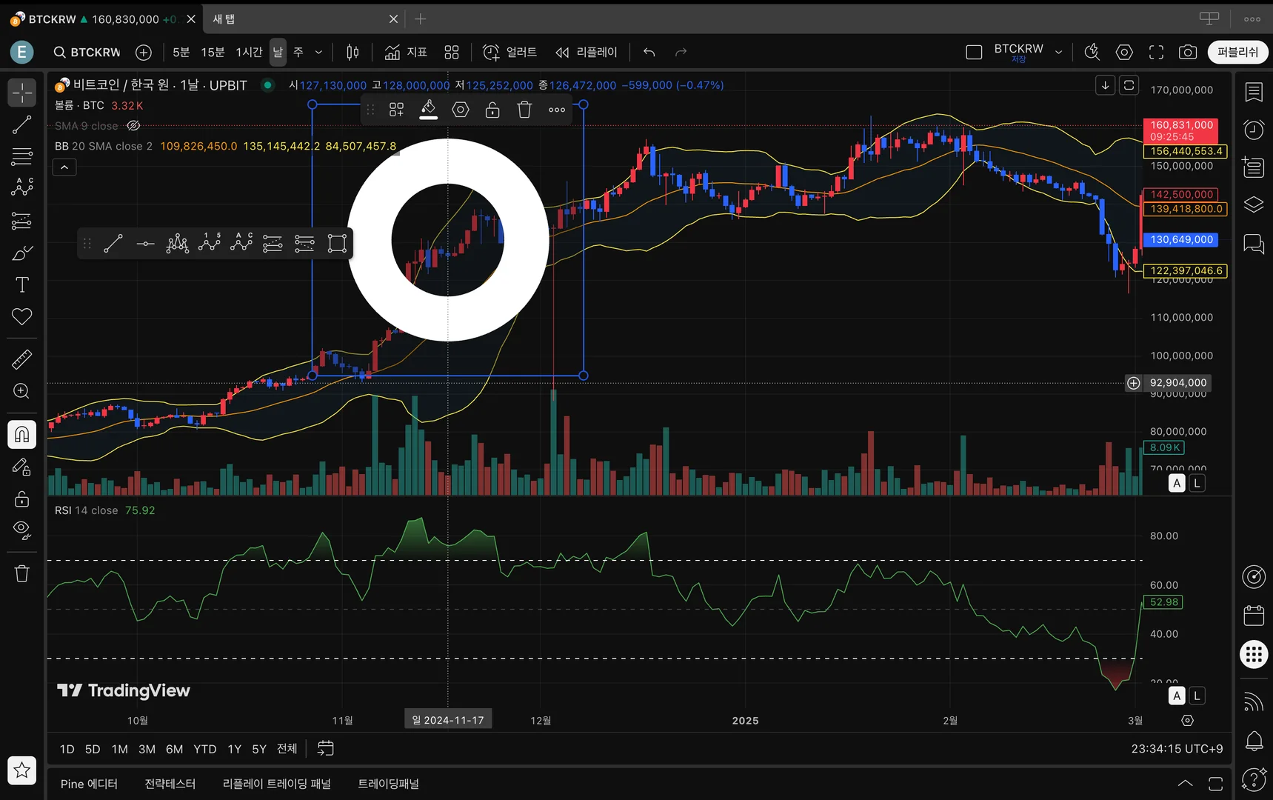Screen dimensions: 1273x800
Task: Open the economic calendar panel
Action: tap(1254, 616)
